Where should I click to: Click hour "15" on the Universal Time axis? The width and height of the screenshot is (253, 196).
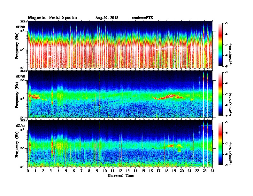coord(143,171)
